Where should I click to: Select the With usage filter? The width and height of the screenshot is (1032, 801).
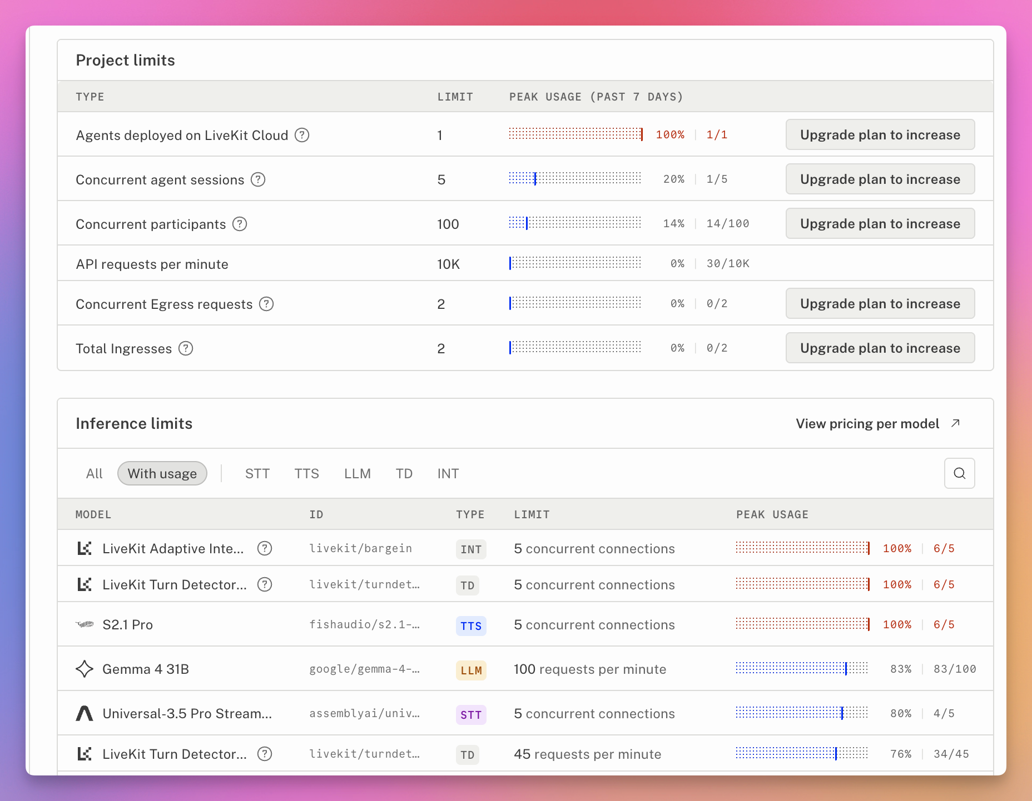click(162, 473)
